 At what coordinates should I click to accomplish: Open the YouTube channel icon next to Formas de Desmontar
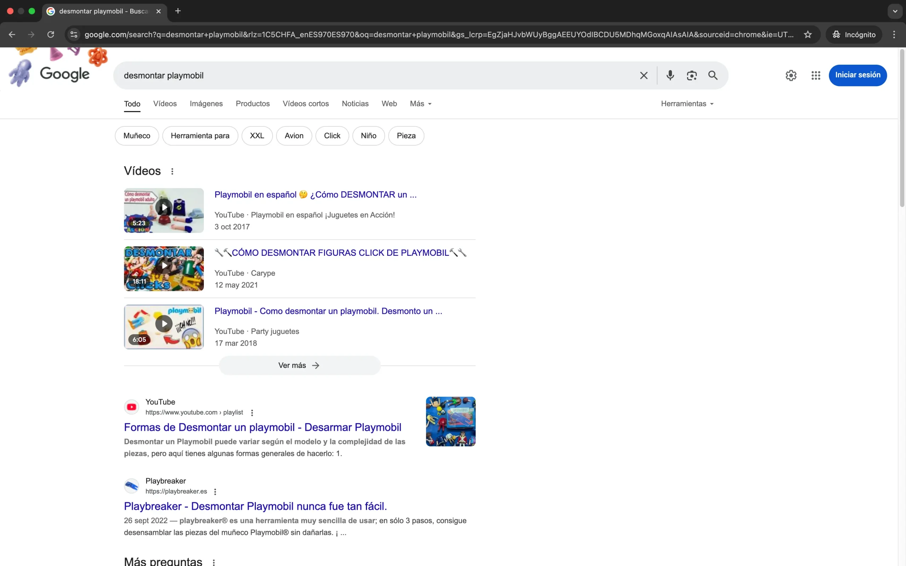(x=131, y=406)
